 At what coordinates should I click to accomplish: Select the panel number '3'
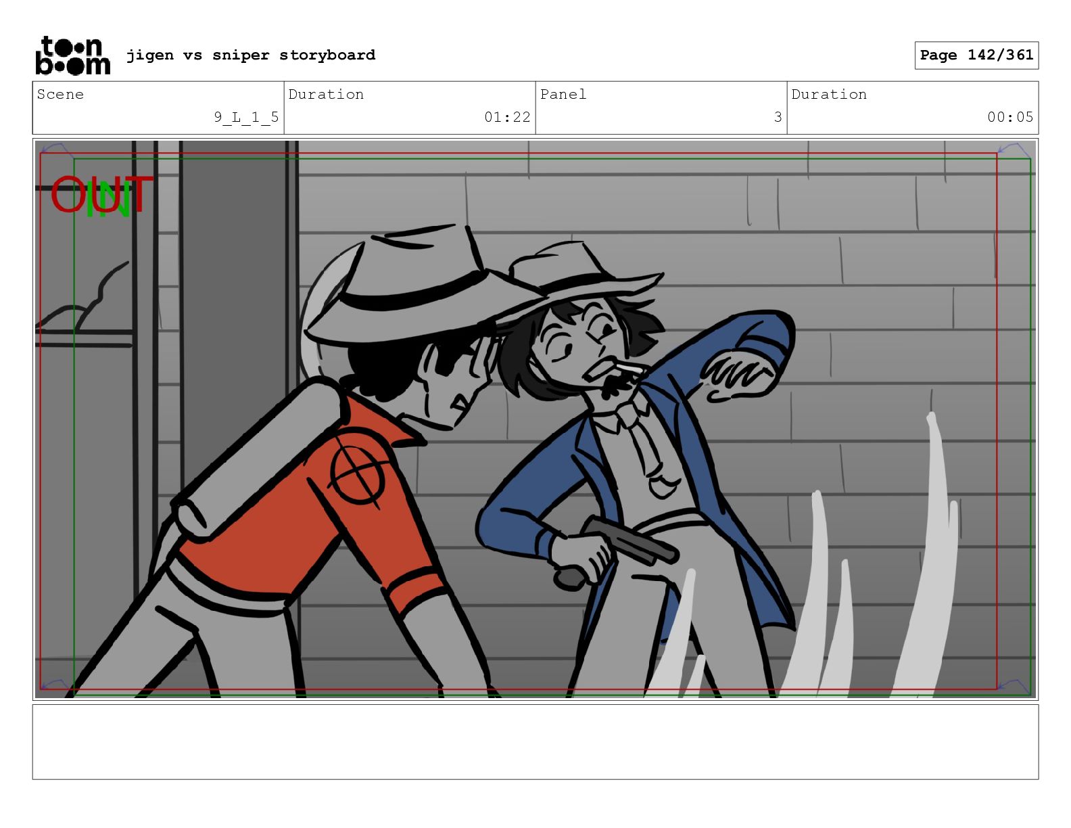click(x=778, y=117)
